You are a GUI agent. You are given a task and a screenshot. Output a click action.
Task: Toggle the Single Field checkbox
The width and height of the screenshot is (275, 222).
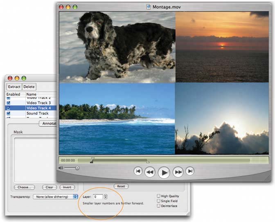[159, 201]
